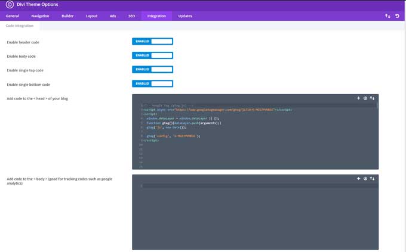
Task: Click the arrows icon on head code editor
Action: [372, 98]
